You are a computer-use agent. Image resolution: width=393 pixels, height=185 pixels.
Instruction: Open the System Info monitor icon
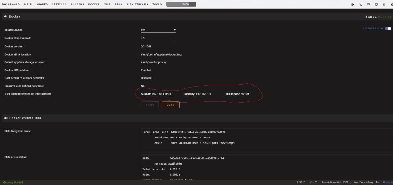[x=376, y=4]
